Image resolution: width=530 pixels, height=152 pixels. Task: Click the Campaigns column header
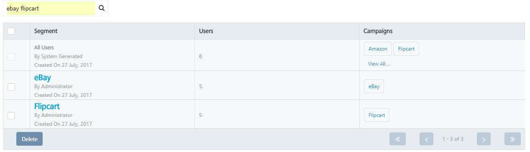click(x=378, y=31)
